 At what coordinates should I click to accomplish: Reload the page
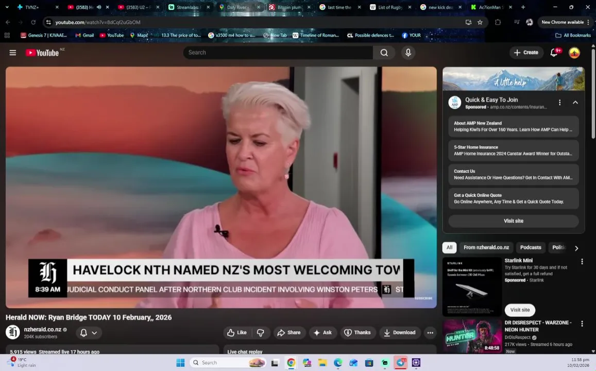click(x=33, y=22)
